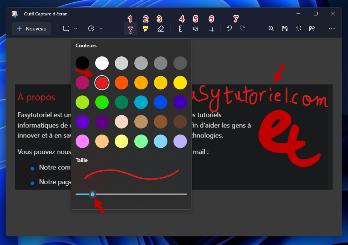
Task: Share the capture
Action: point(312,29)
